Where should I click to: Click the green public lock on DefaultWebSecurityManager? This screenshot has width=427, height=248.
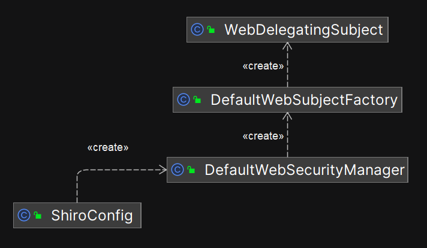(191, 170)
